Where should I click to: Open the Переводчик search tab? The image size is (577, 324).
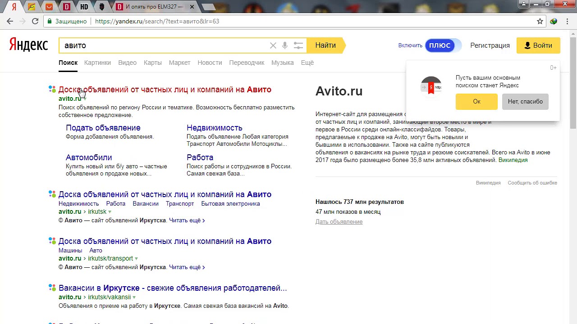[x=247, y=63]
